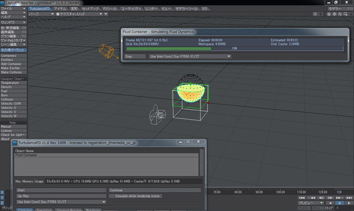Play the animation in reverse
Image resolution: width=354 pixels, height=211 pixels.
pos(330,203)
